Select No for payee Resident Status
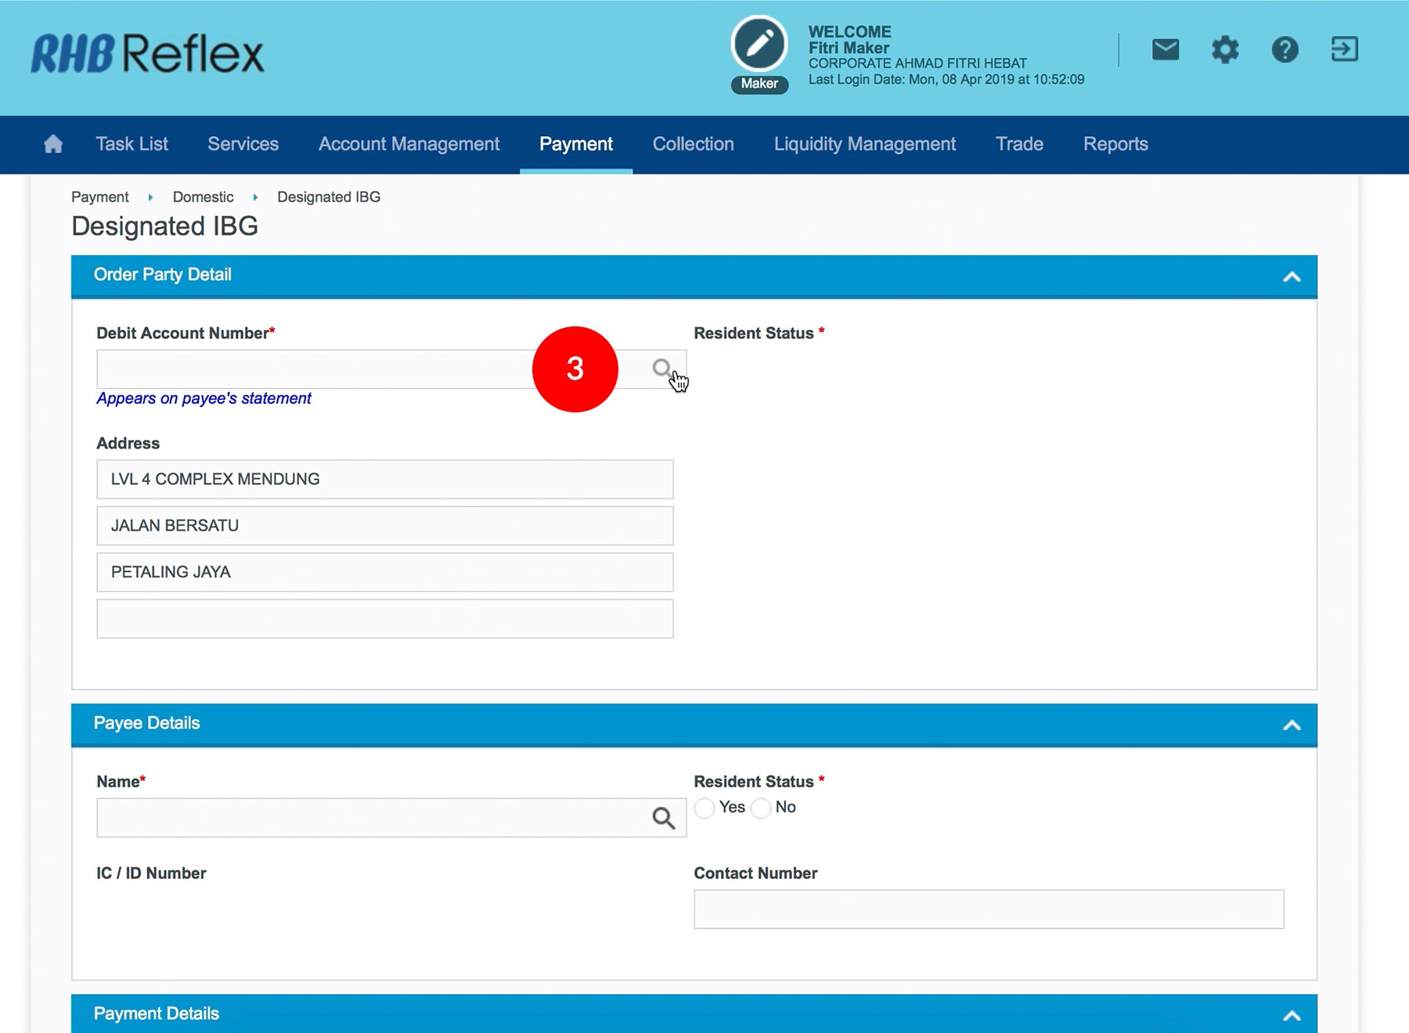Screen dimensions: 1409x1033 coord(761,808)
